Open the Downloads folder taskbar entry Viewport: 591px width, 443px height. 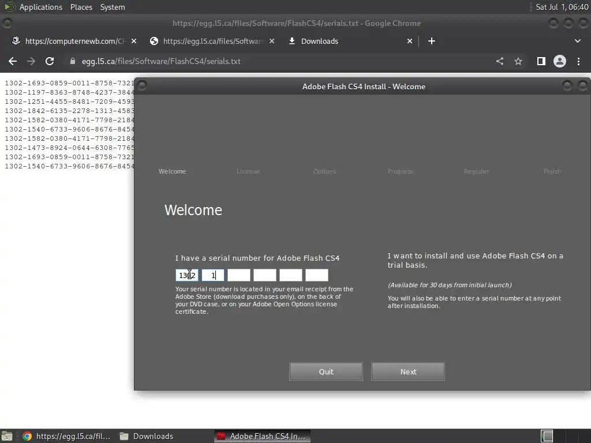tap(147, 436)
